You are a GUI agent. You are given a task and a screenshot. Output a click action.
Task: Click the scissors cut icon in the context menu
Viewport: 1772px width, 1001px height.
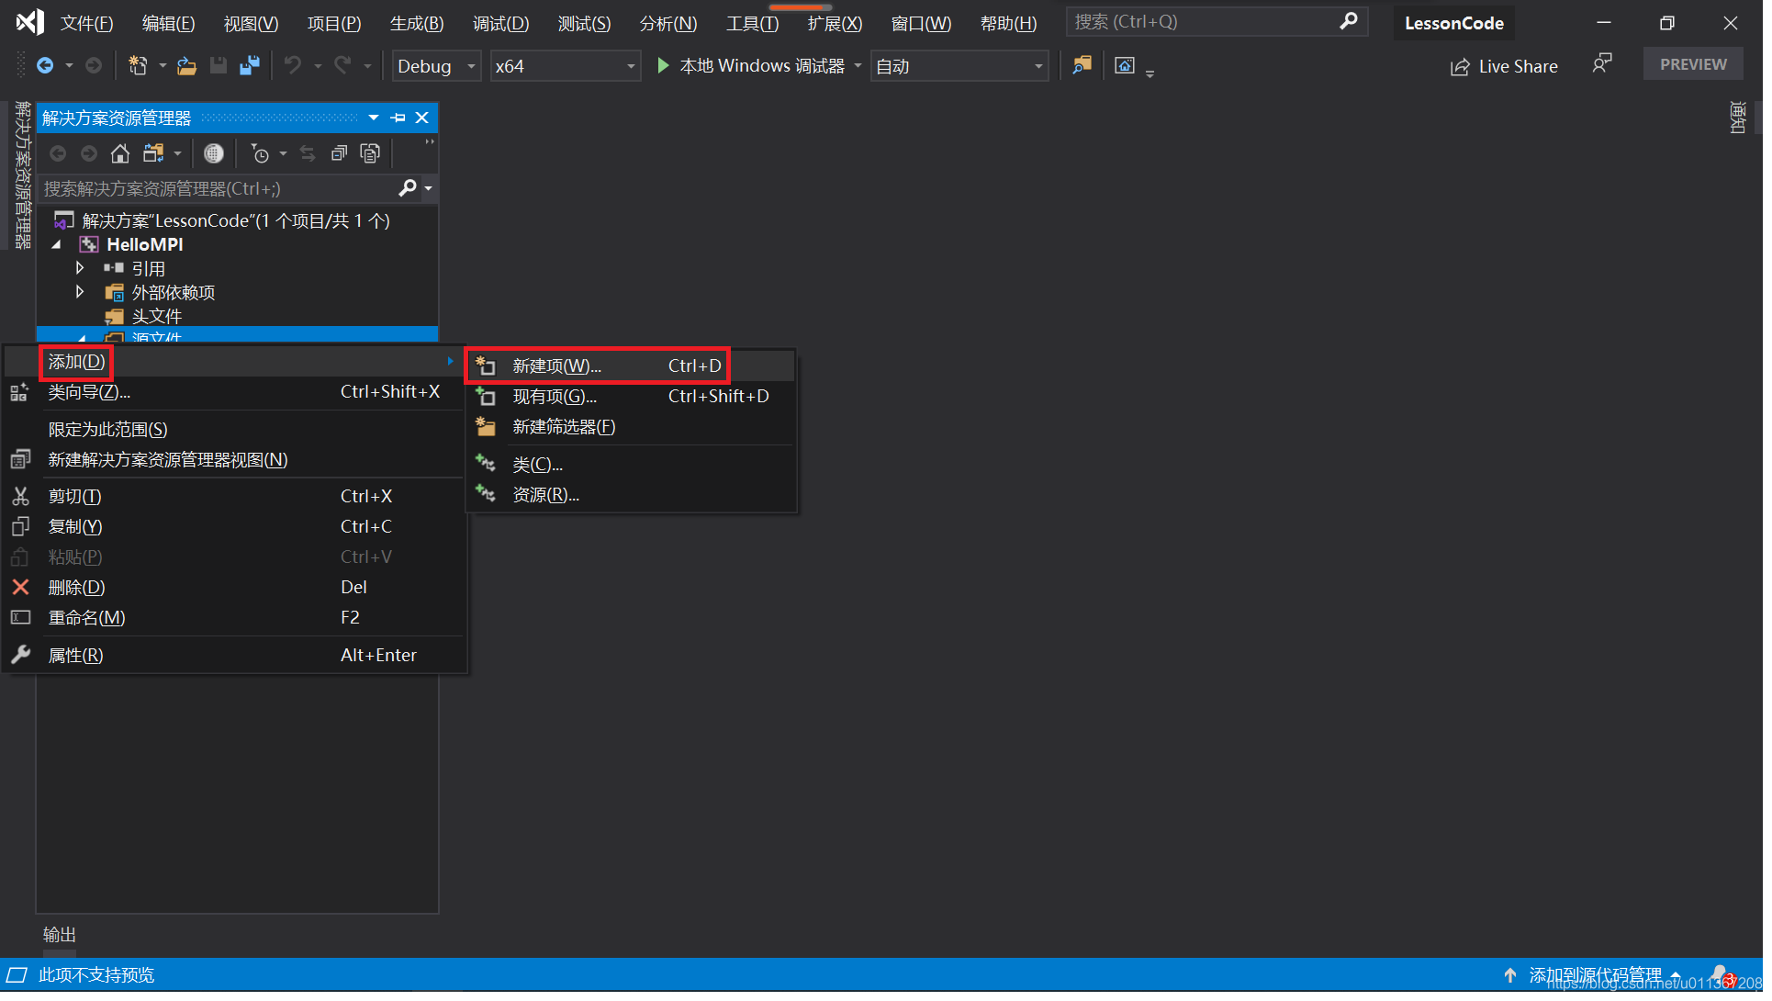(x=20, y=497)
